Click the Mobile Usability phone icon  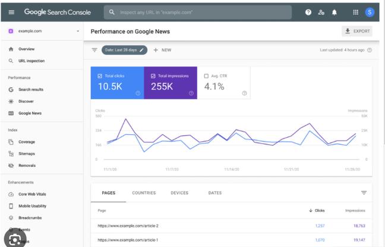[x=11, y=206]
